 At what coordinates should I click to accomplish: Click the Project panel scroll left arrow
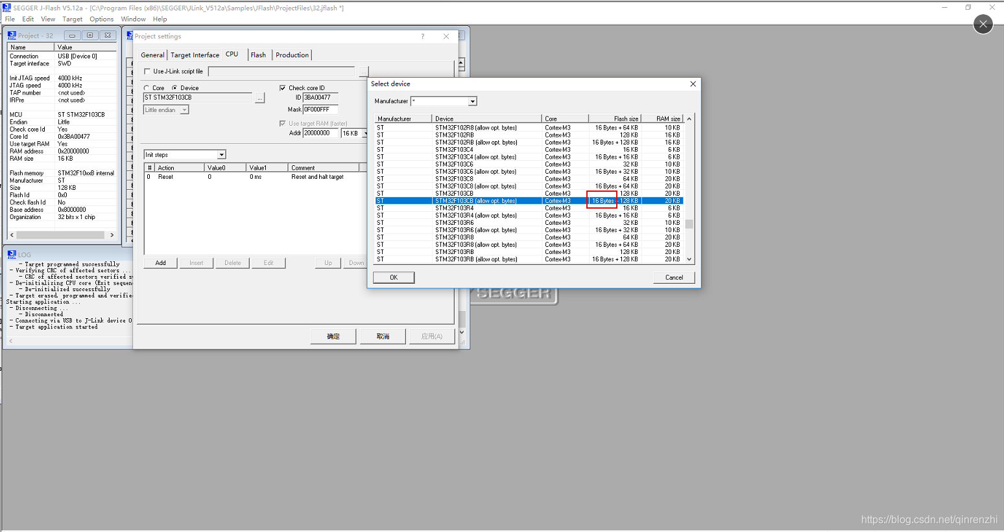(12, 235)
